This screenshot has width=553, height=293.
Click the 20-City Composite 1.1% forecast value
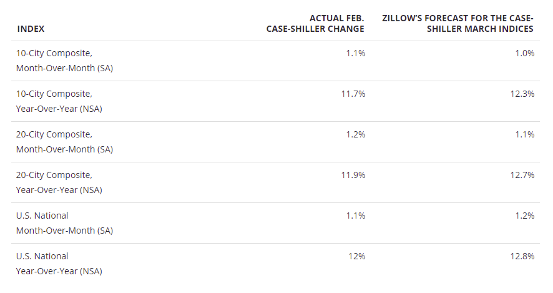[x=524, y=134]
